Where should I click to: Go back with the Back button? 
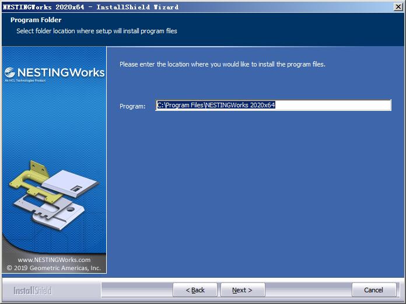tap(195, 290)
